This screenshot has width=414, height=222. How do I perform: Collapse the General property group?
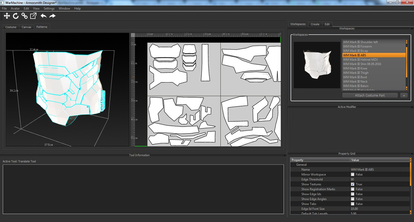click(293, 164)
